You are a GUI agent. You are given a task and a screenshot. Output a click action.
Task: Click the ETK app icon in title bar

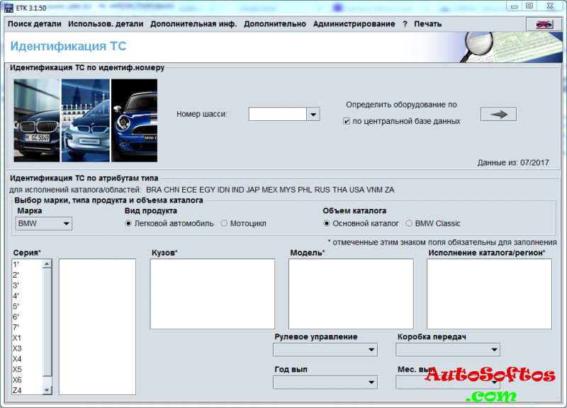pyautogui.click(x=8, y=6)
